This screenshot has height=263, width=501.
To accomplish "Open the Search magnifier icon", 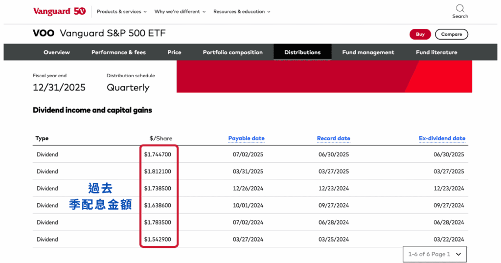I will (x=460, y=8).
